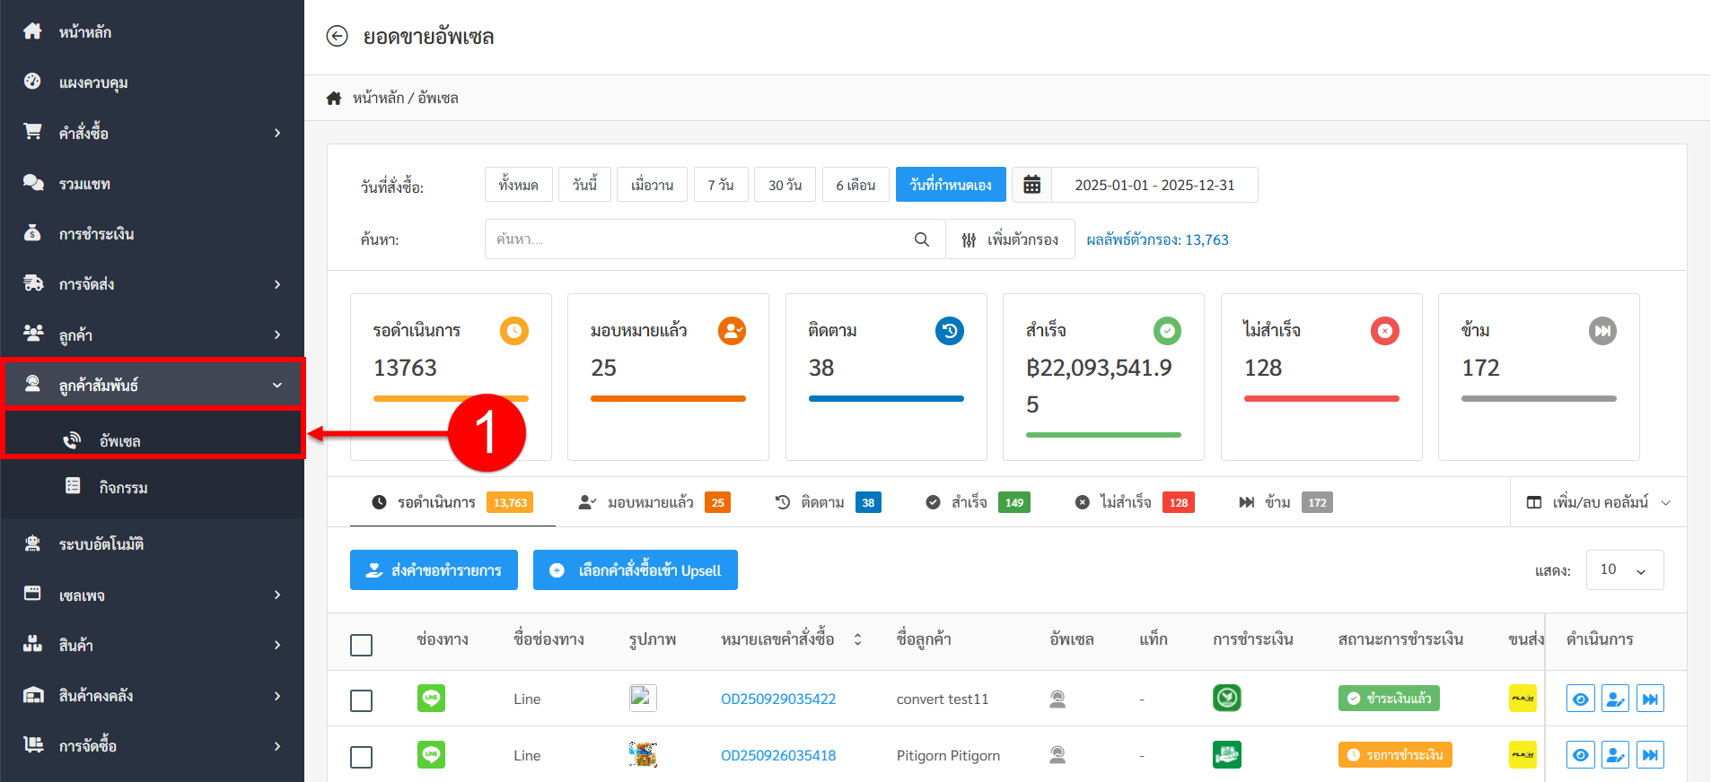Click assign-user icon for order OD250926035418
This screenshot has width=1711, height=782.
click(x=1615, y=755)
